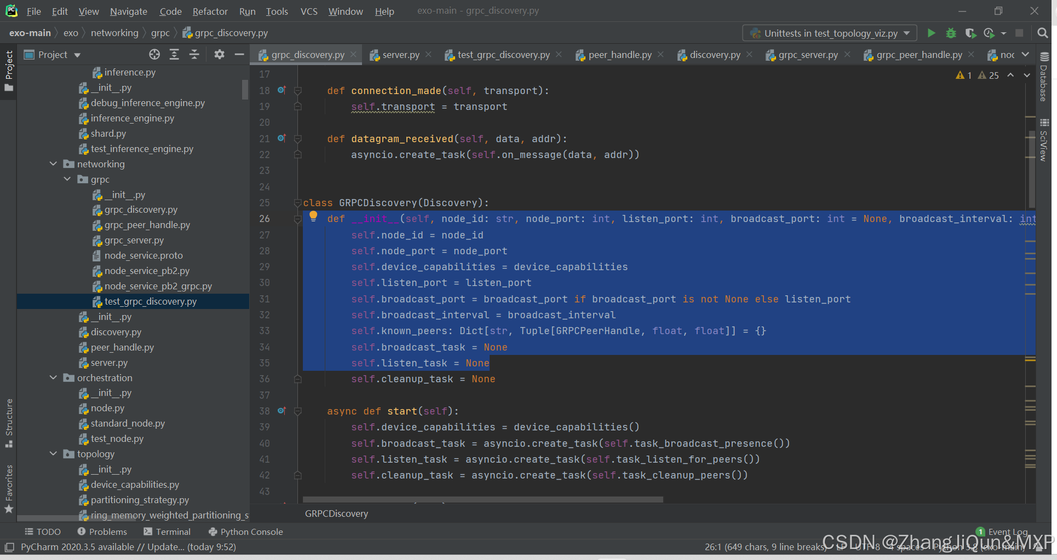Click the editor horizontal scrollbar
Image resolution: width=1057 pixels, height=560 pixels.
[x=483, y=499]
